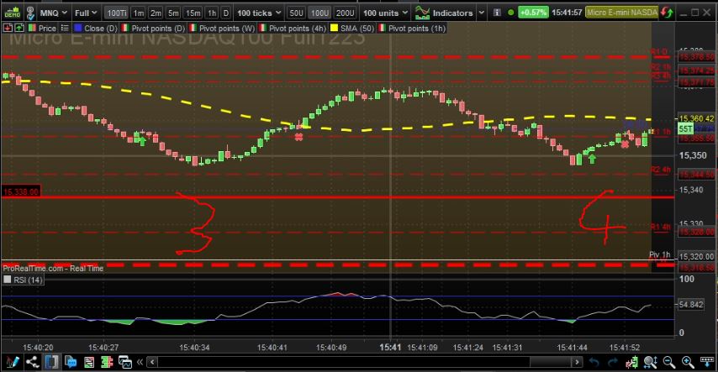This screenshot has height=372, width=718.
Task: Click the 55T current price tag
Action: point(685,128)
